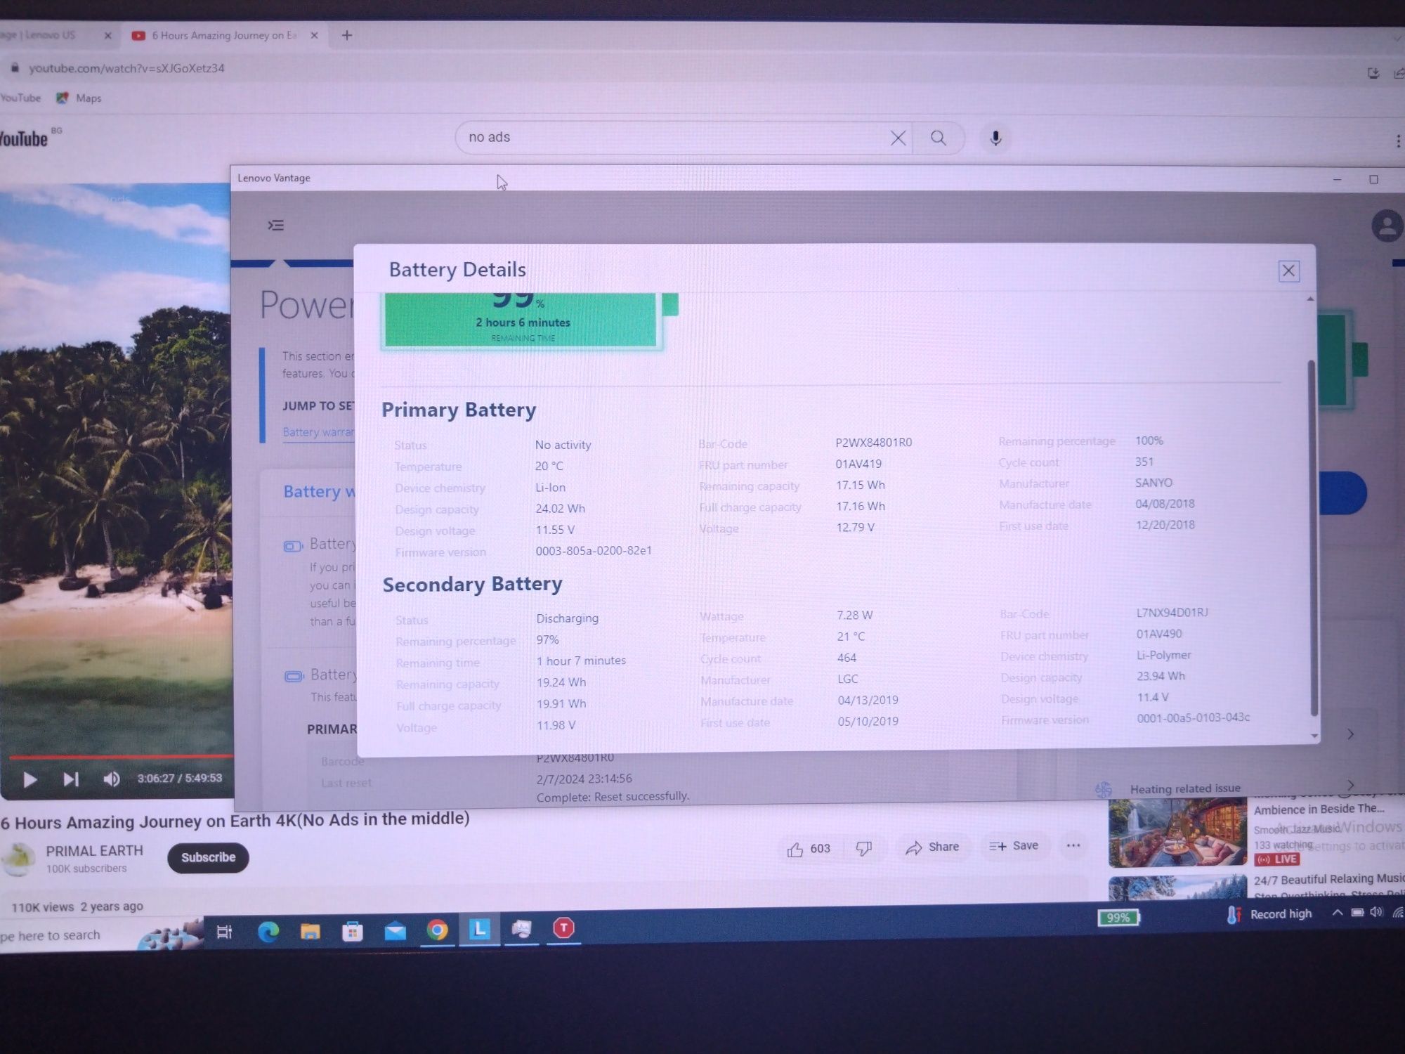This screenshot has height=1054, width=1405.
Task: Minimize the Lenovo Vantage window
Action: 1337,180
